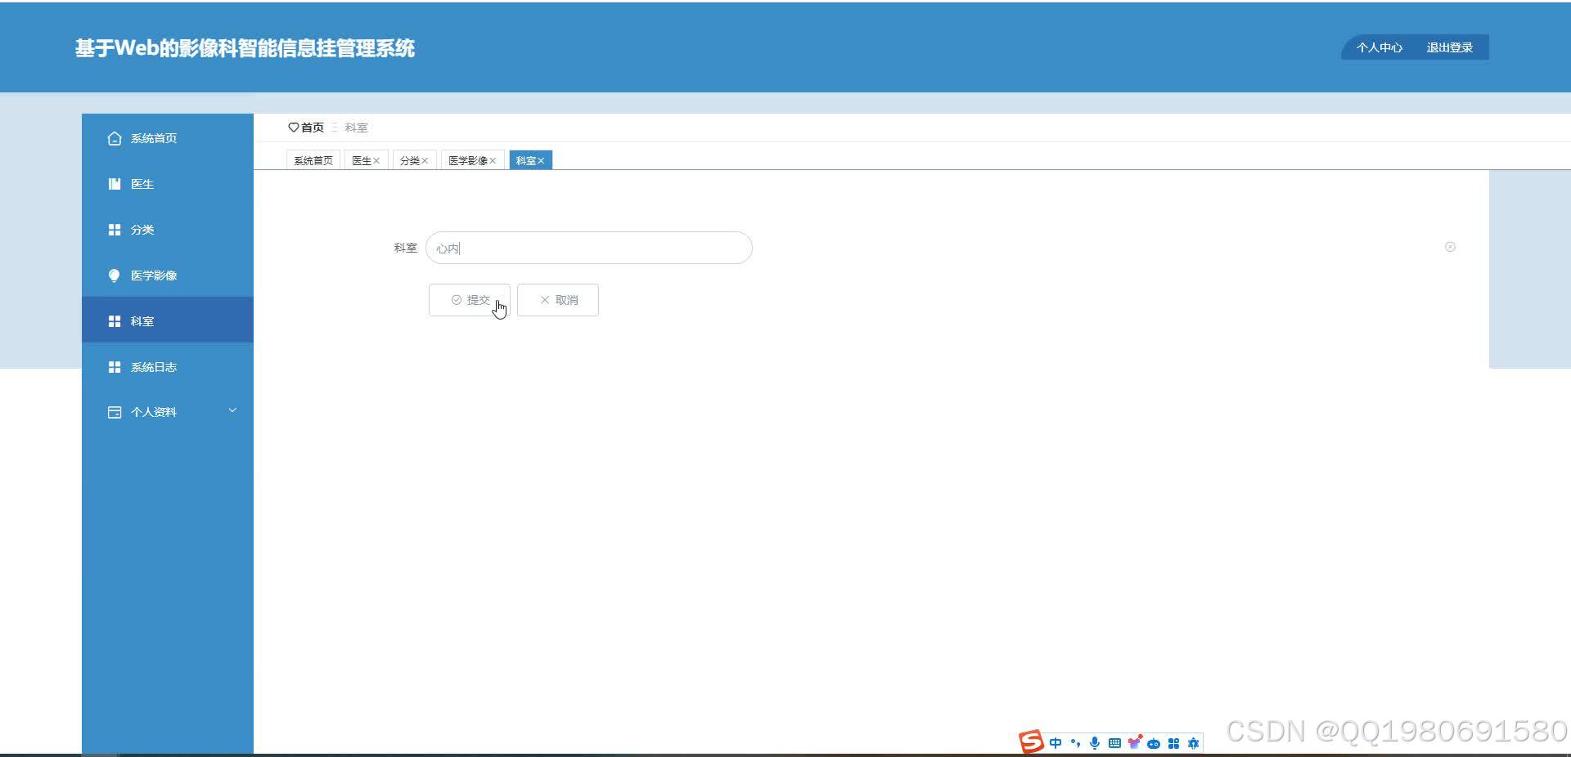
Task: Close the 医生 tab
Action: click(376, 161)
